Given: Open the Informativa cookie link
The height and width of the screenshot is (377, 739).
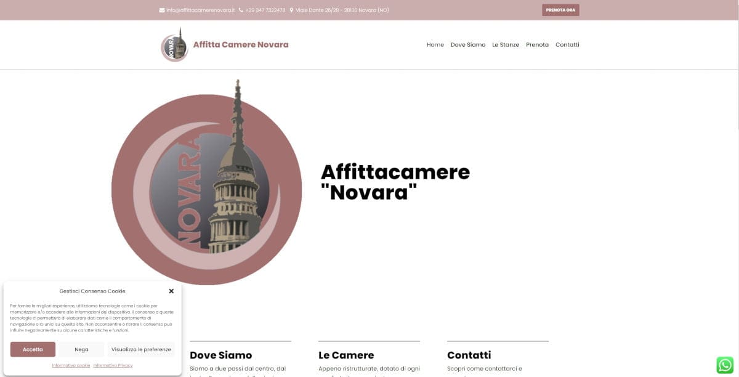Looking at the screenshot, I should (x=71, y=365).
